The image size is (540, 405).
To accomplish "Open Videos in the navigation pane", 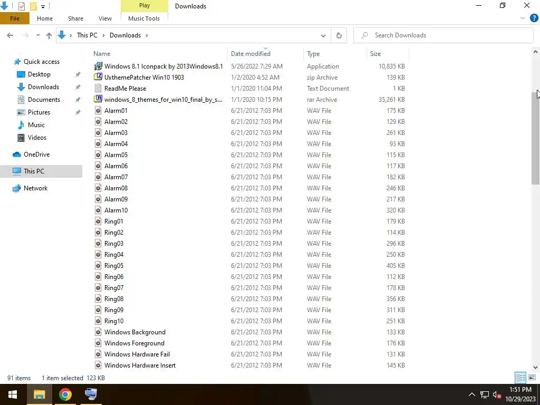I will [x=37, y=138].
